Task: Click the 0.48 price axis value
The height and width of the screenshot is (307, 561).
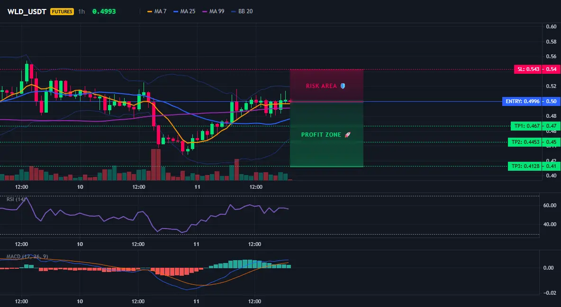Action: [x=552, y=116]
